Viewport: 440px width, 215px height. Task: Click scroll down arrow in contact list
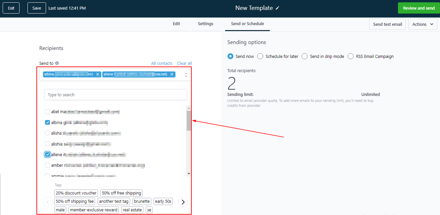[x=189, y=174]
